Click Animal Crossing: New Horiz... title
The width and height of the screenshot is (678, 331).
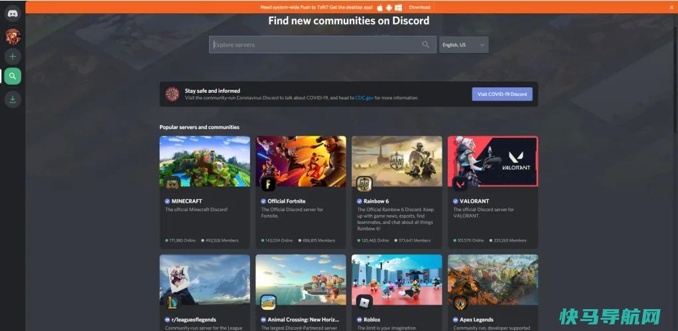(304, 320)
